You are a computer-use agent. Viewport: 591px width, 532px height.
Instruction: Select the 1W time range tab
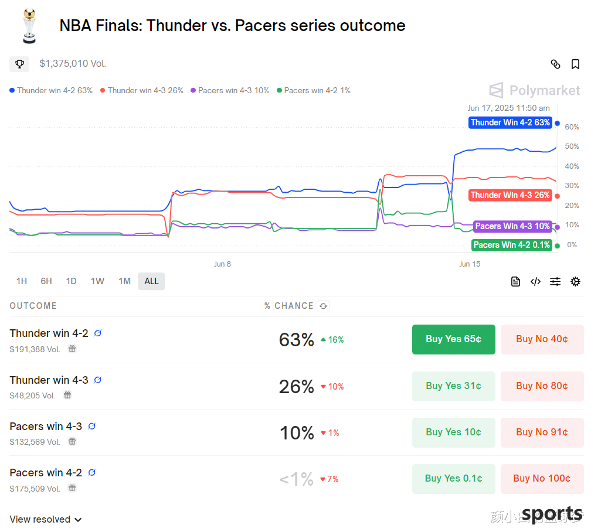point(97,281)
